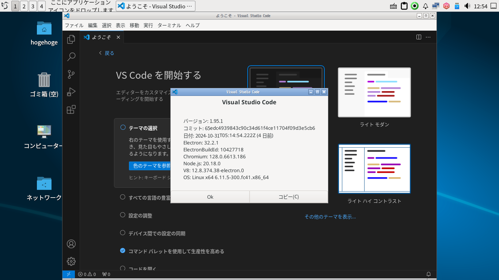
Task: Open the Explorer view in activity bar
Action: [71, 39]
